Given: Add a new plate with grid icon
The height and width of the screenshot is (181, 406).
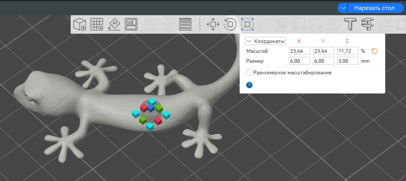Looking at the screenshot, I should coord(97,24).
